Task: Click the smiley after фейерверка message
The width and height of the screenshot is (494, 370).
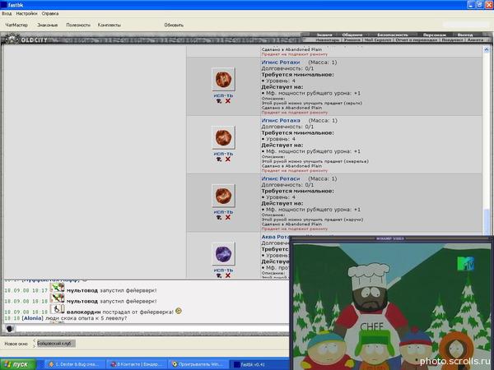Action: (179, 311)
